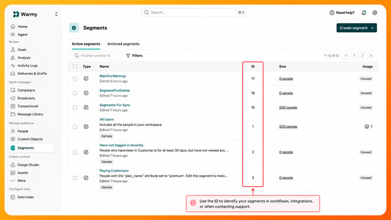Open the Agent section
391x220 pixels.
click(x=19, y=34)
